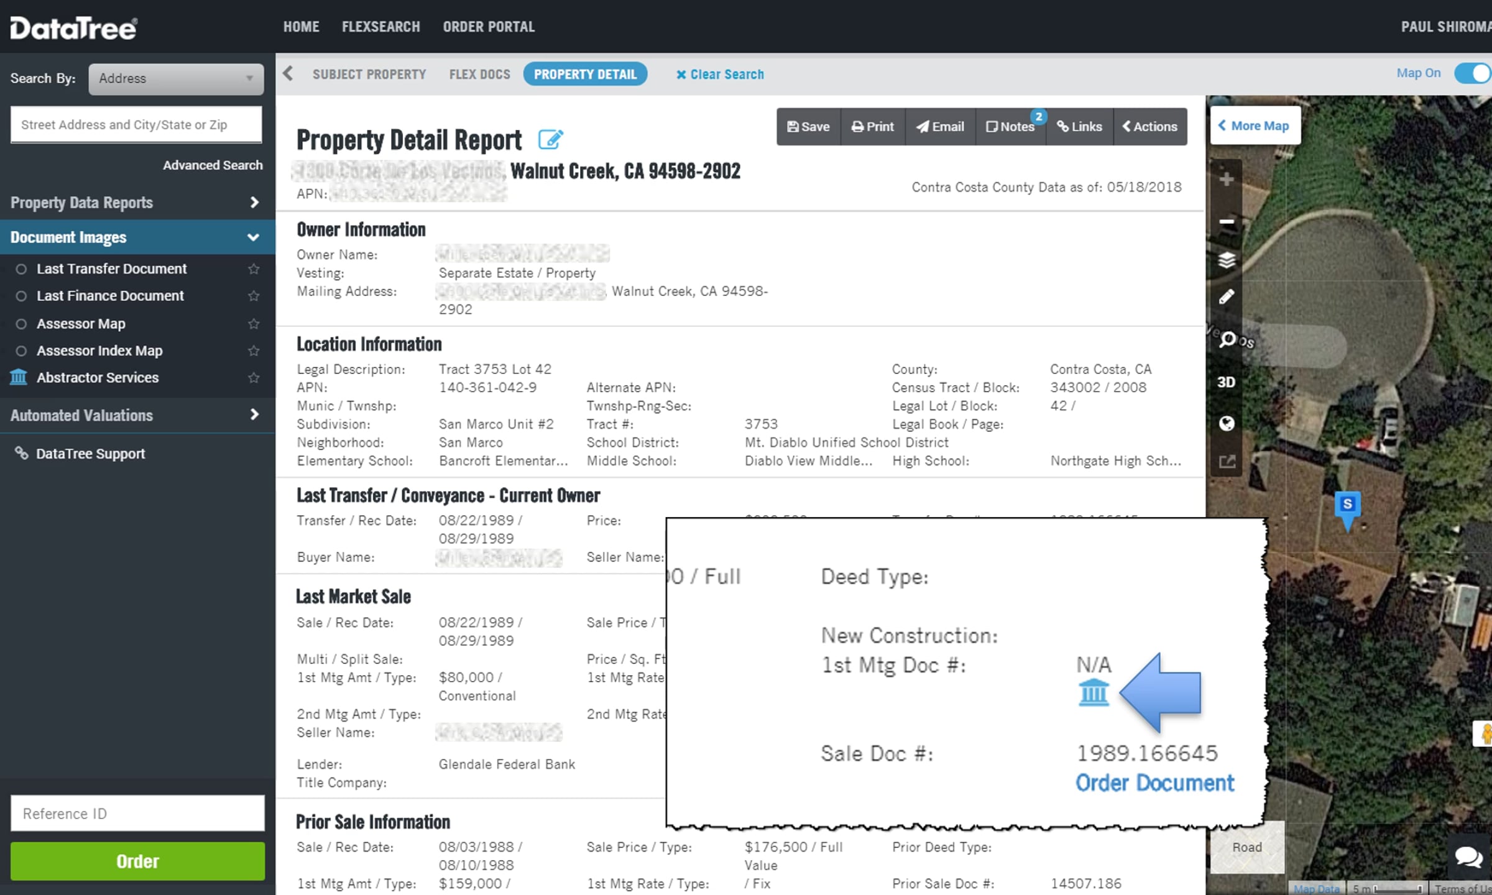Select the Assessor Index Map radio button
This screenshot has height=895, width=1492.
21,351
